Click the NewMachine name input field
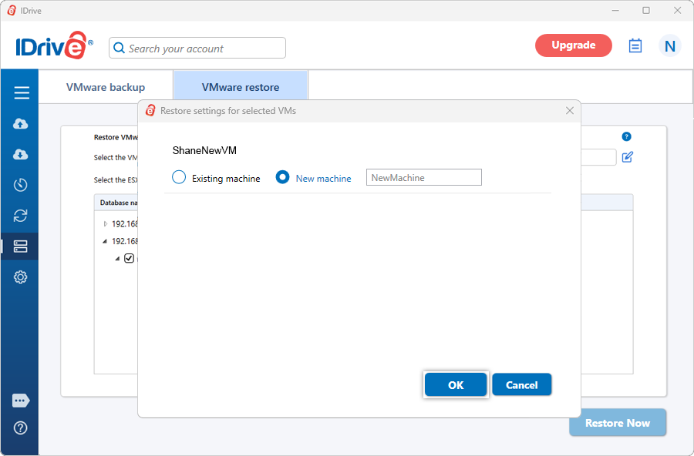 423,177
